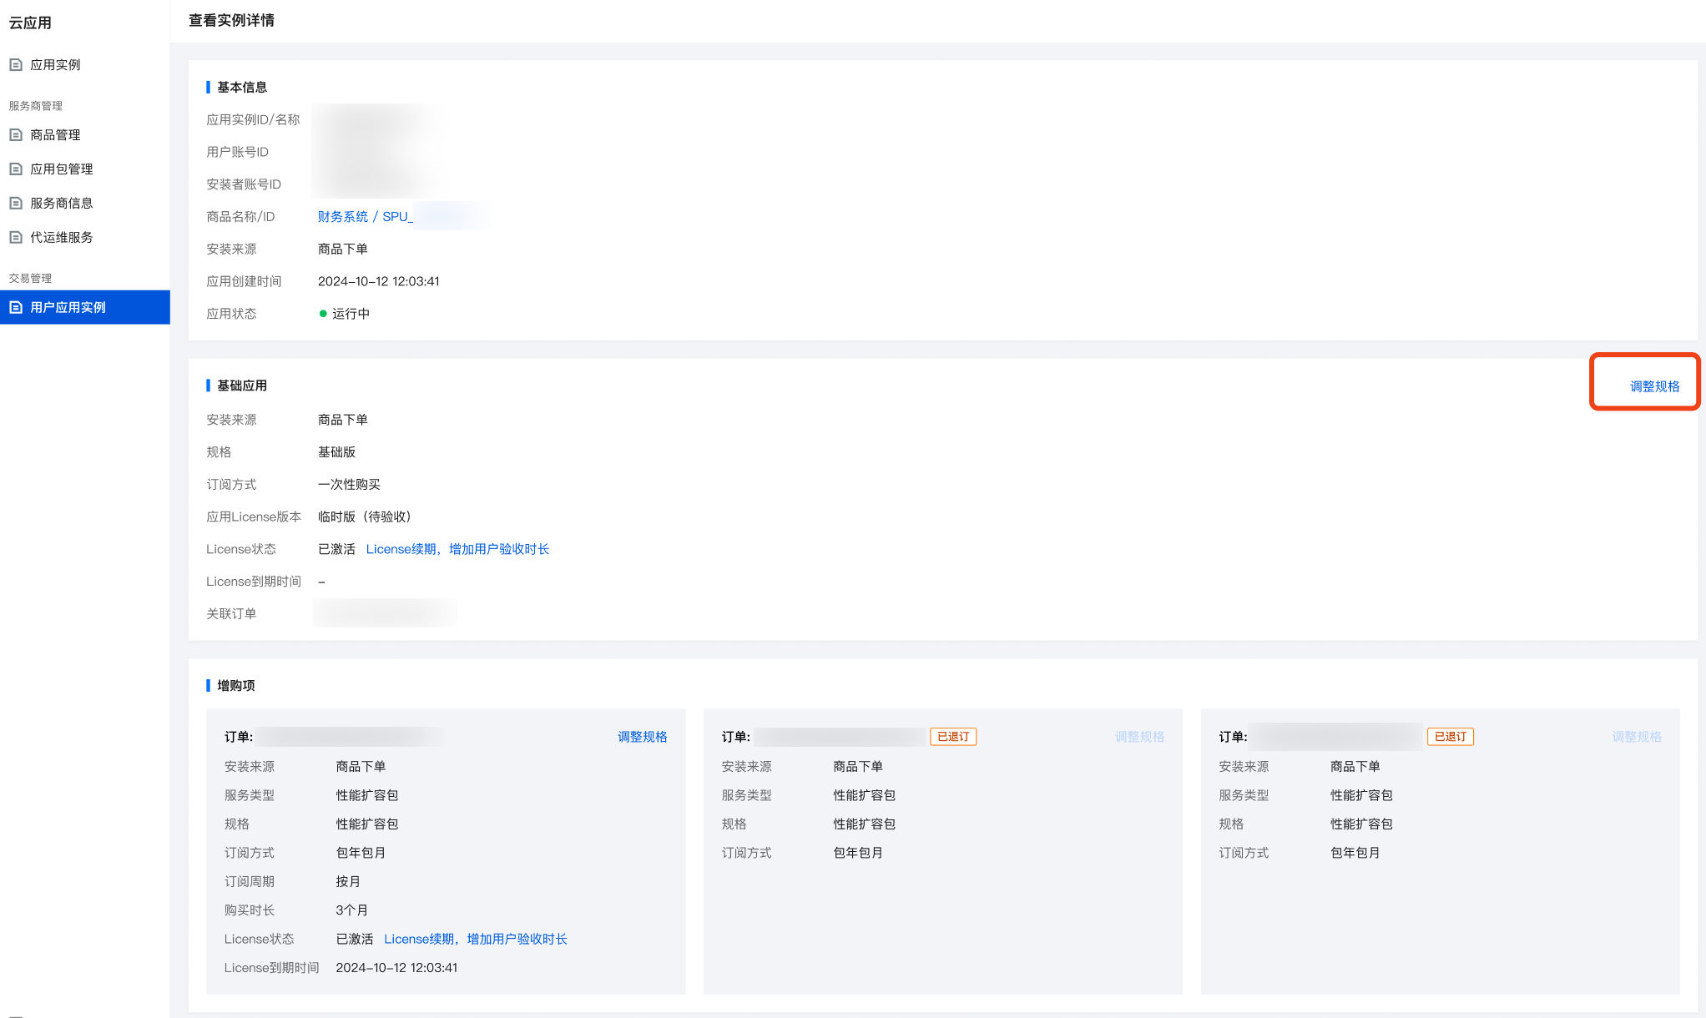Open 应用实例 menu item
The image size is (1706, 1018).
coord(55,64)
